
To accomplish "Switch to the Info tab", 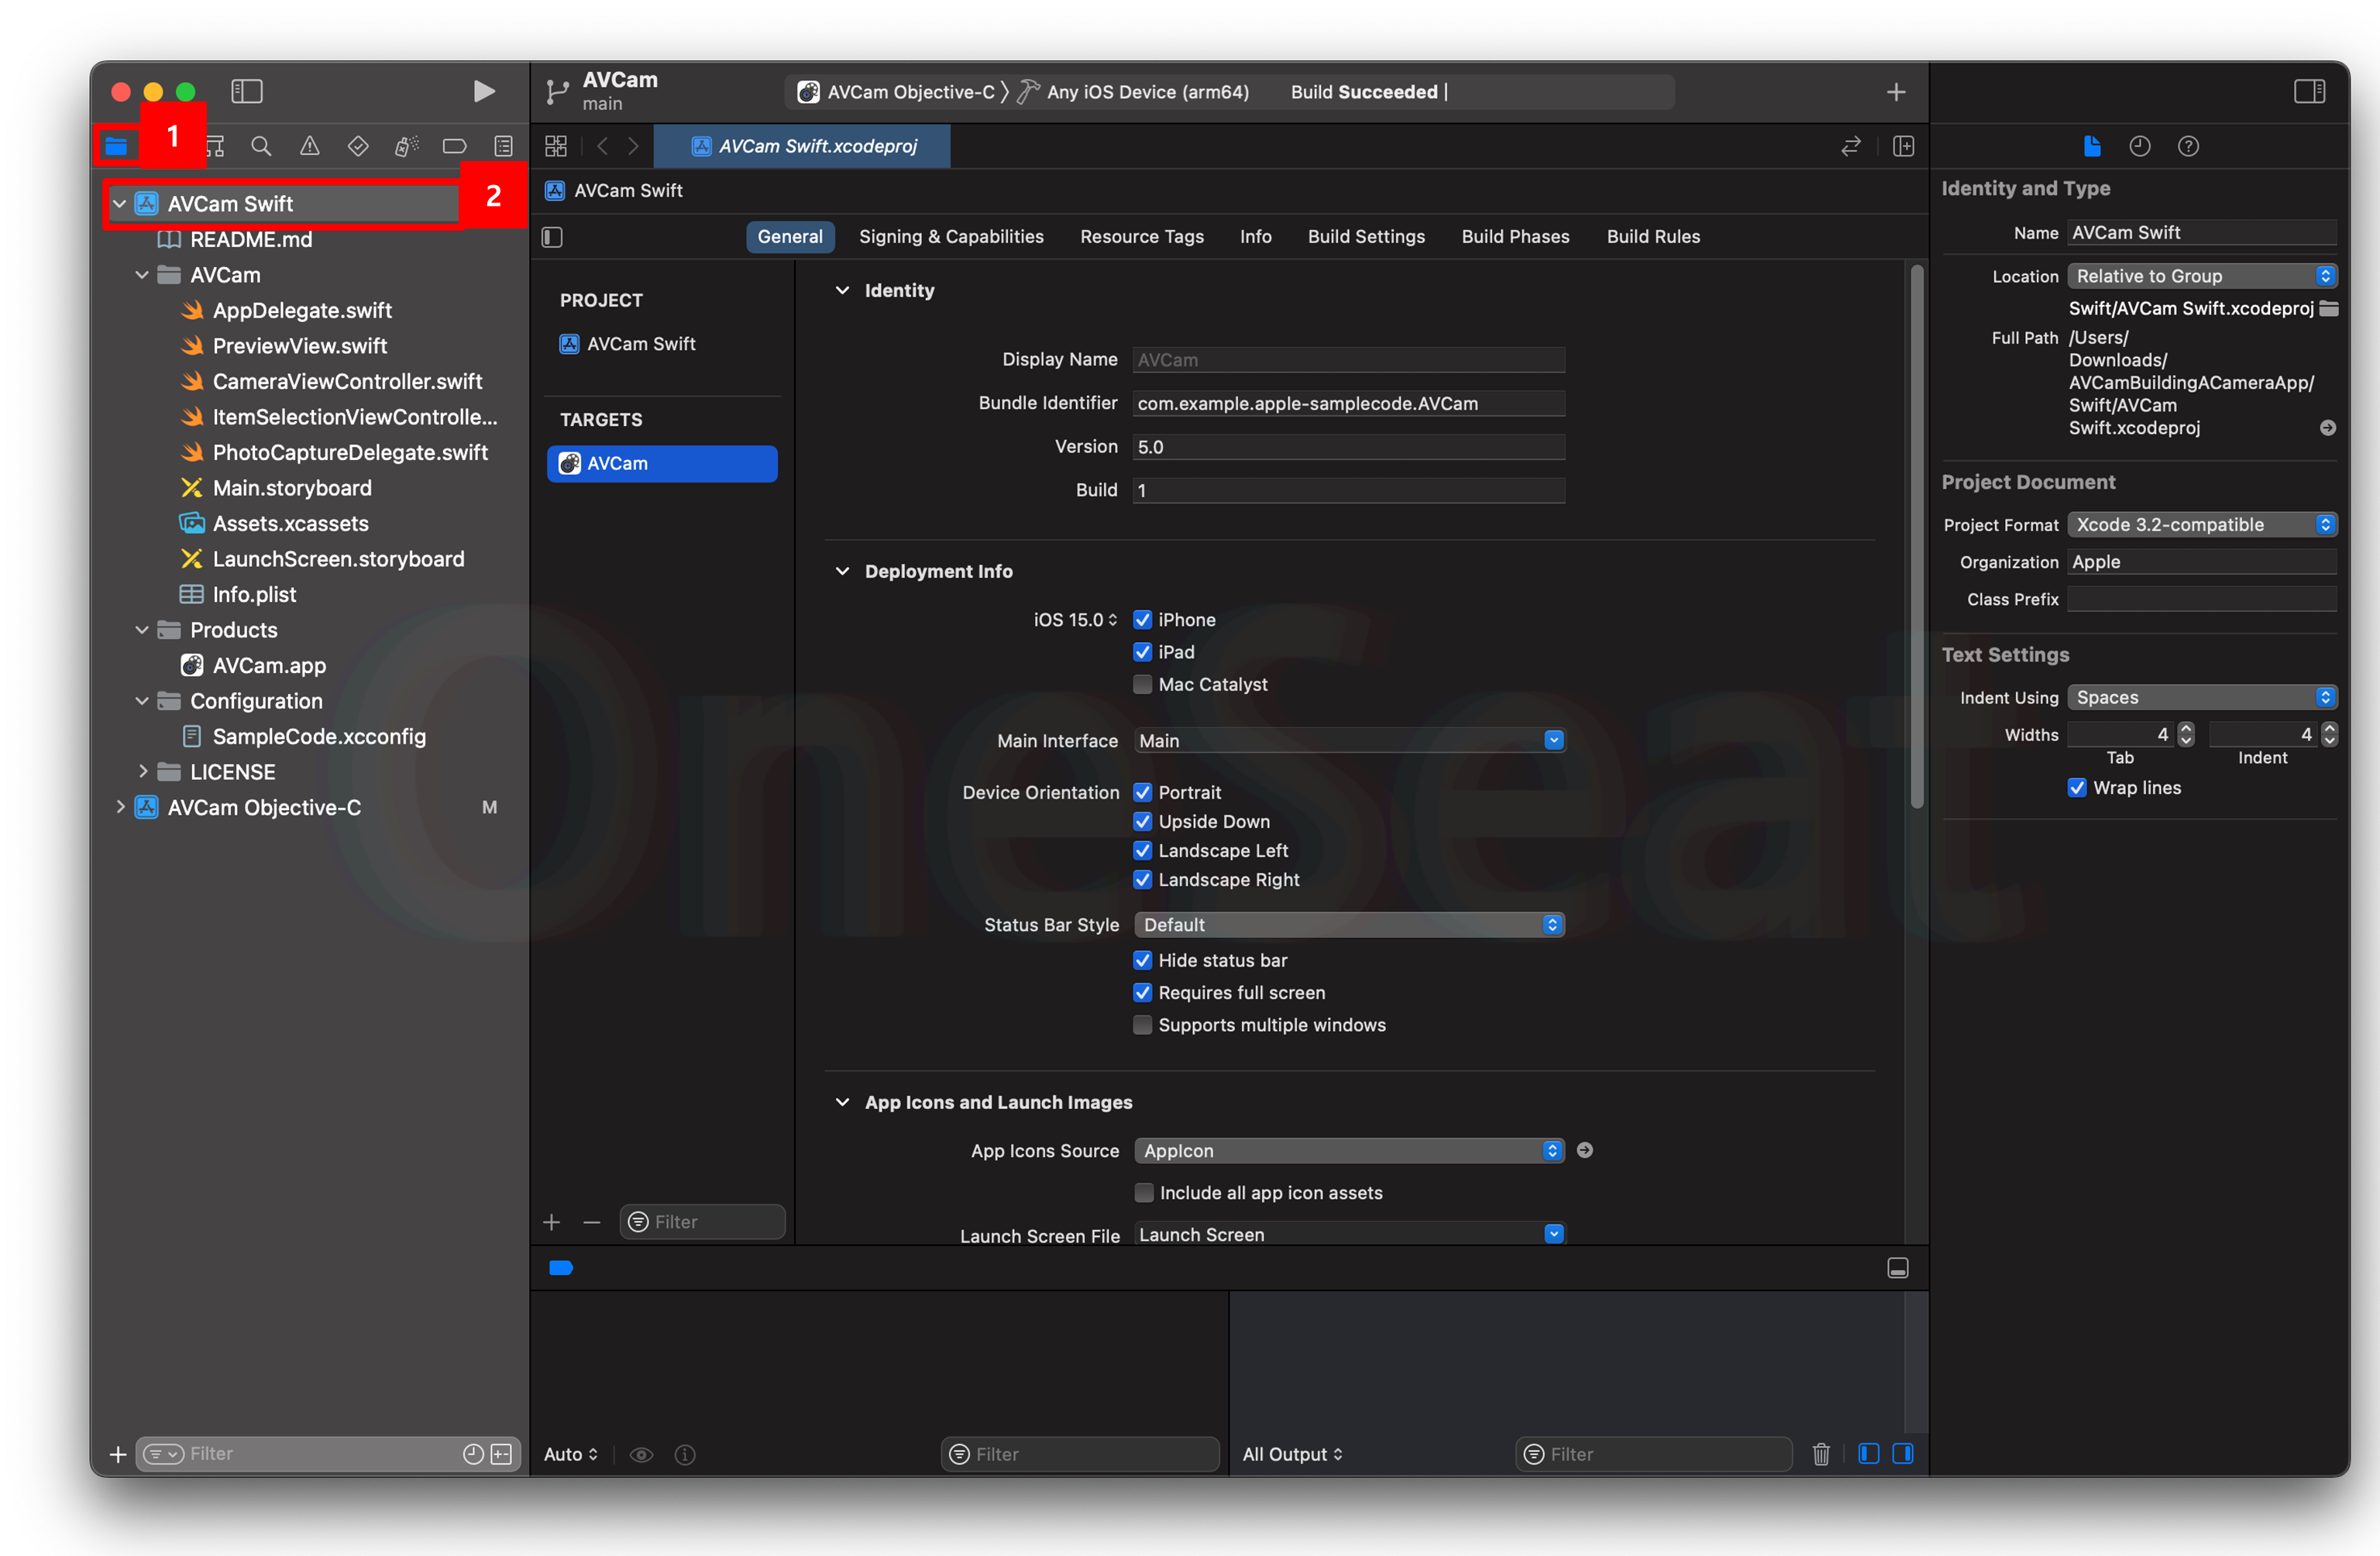I will tap(1256, 237).
